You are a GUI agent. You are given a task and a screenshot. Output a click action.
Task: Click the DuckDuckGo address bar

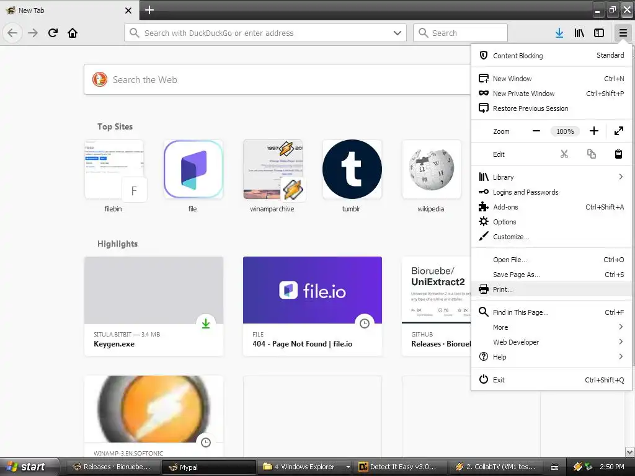pos(265,33)
